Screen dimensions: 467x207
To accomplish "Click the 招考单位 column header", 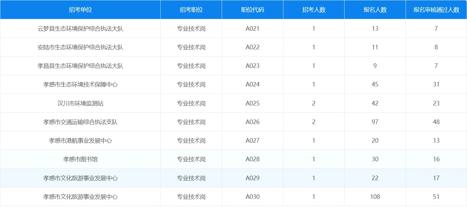I will (80, 9).
